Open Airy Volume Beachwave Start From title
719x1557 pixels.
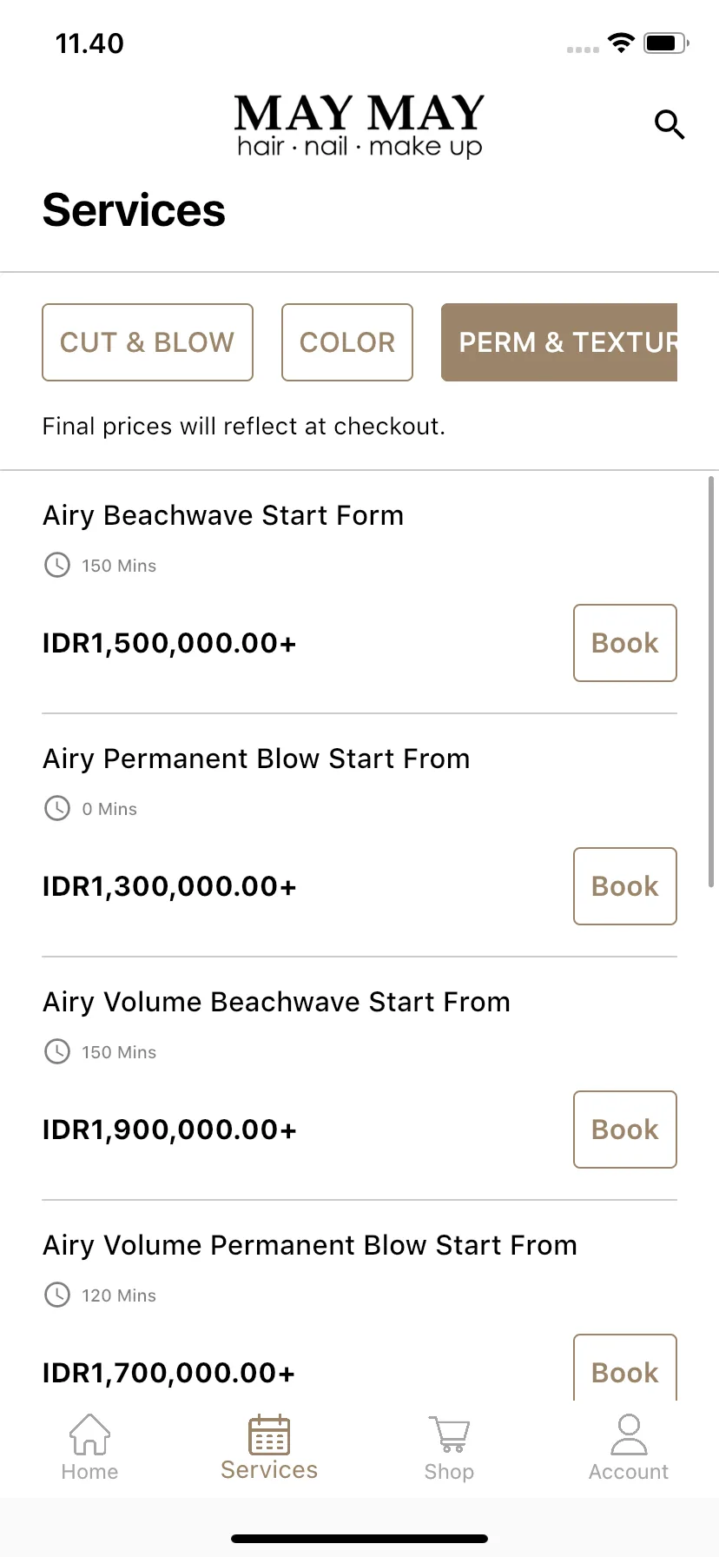277,1002
